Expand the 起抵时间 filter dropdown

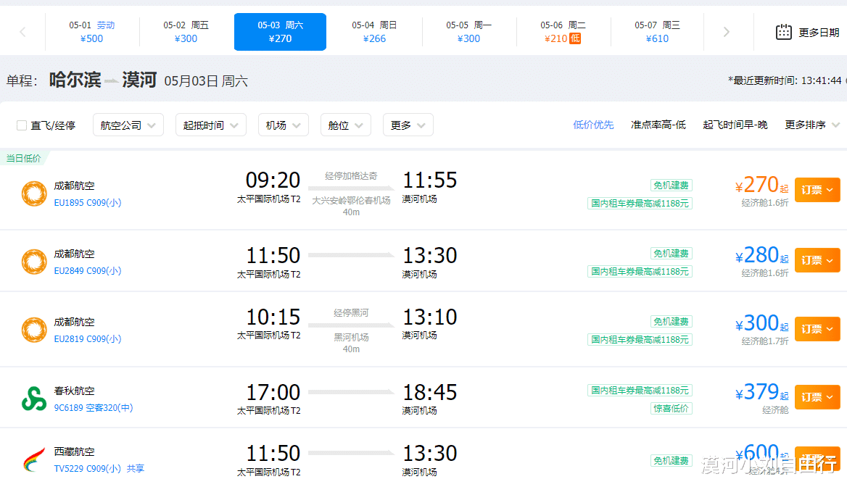tap(210, 125)
